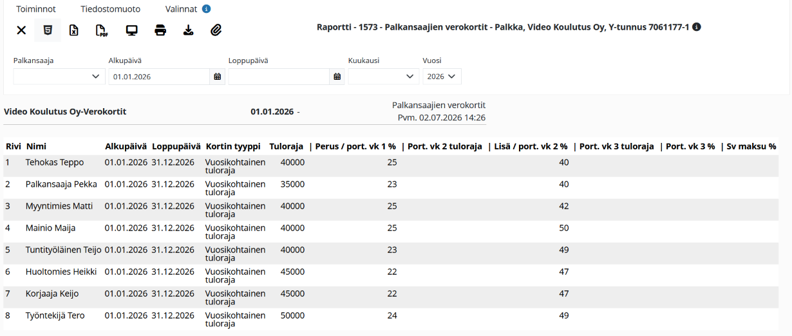The width and height of the screenshot is (792, 336).
Task: Click the report timestamp Pvm. 02.07.2026 14:26
Action: pos(442,118)
